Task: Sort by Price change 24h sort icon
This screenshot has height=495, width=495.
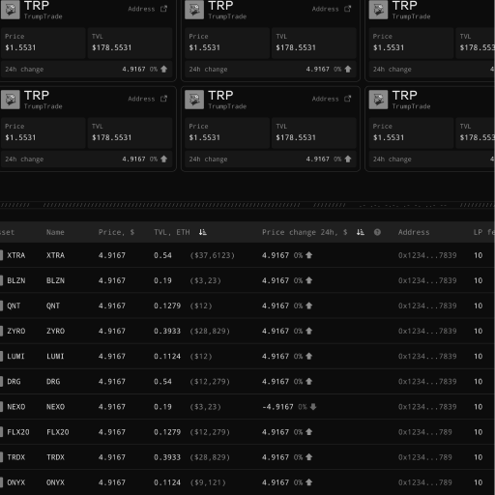Action: pyautogui.click(x=361, y=232)
